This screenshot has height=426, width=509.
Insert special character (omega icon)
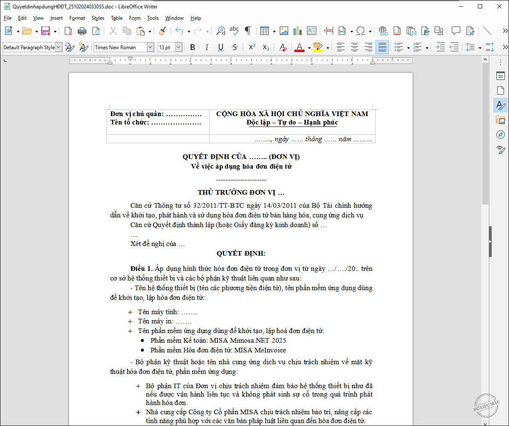tap(361, 31)
